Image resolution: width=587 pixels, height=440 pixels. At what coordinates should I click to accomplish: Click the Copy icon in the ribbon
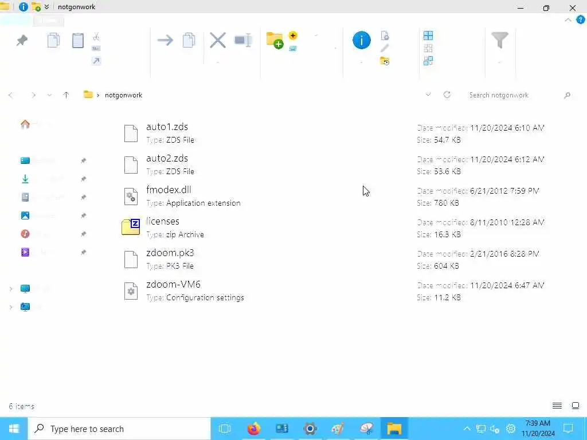(53, 41)
